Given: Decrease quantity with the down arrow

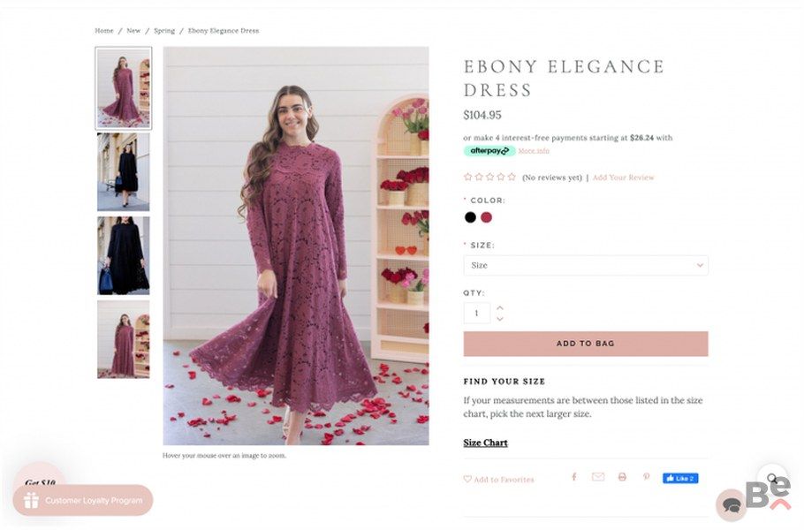Looking at the screenshot, I should click(x=500, y=319).
